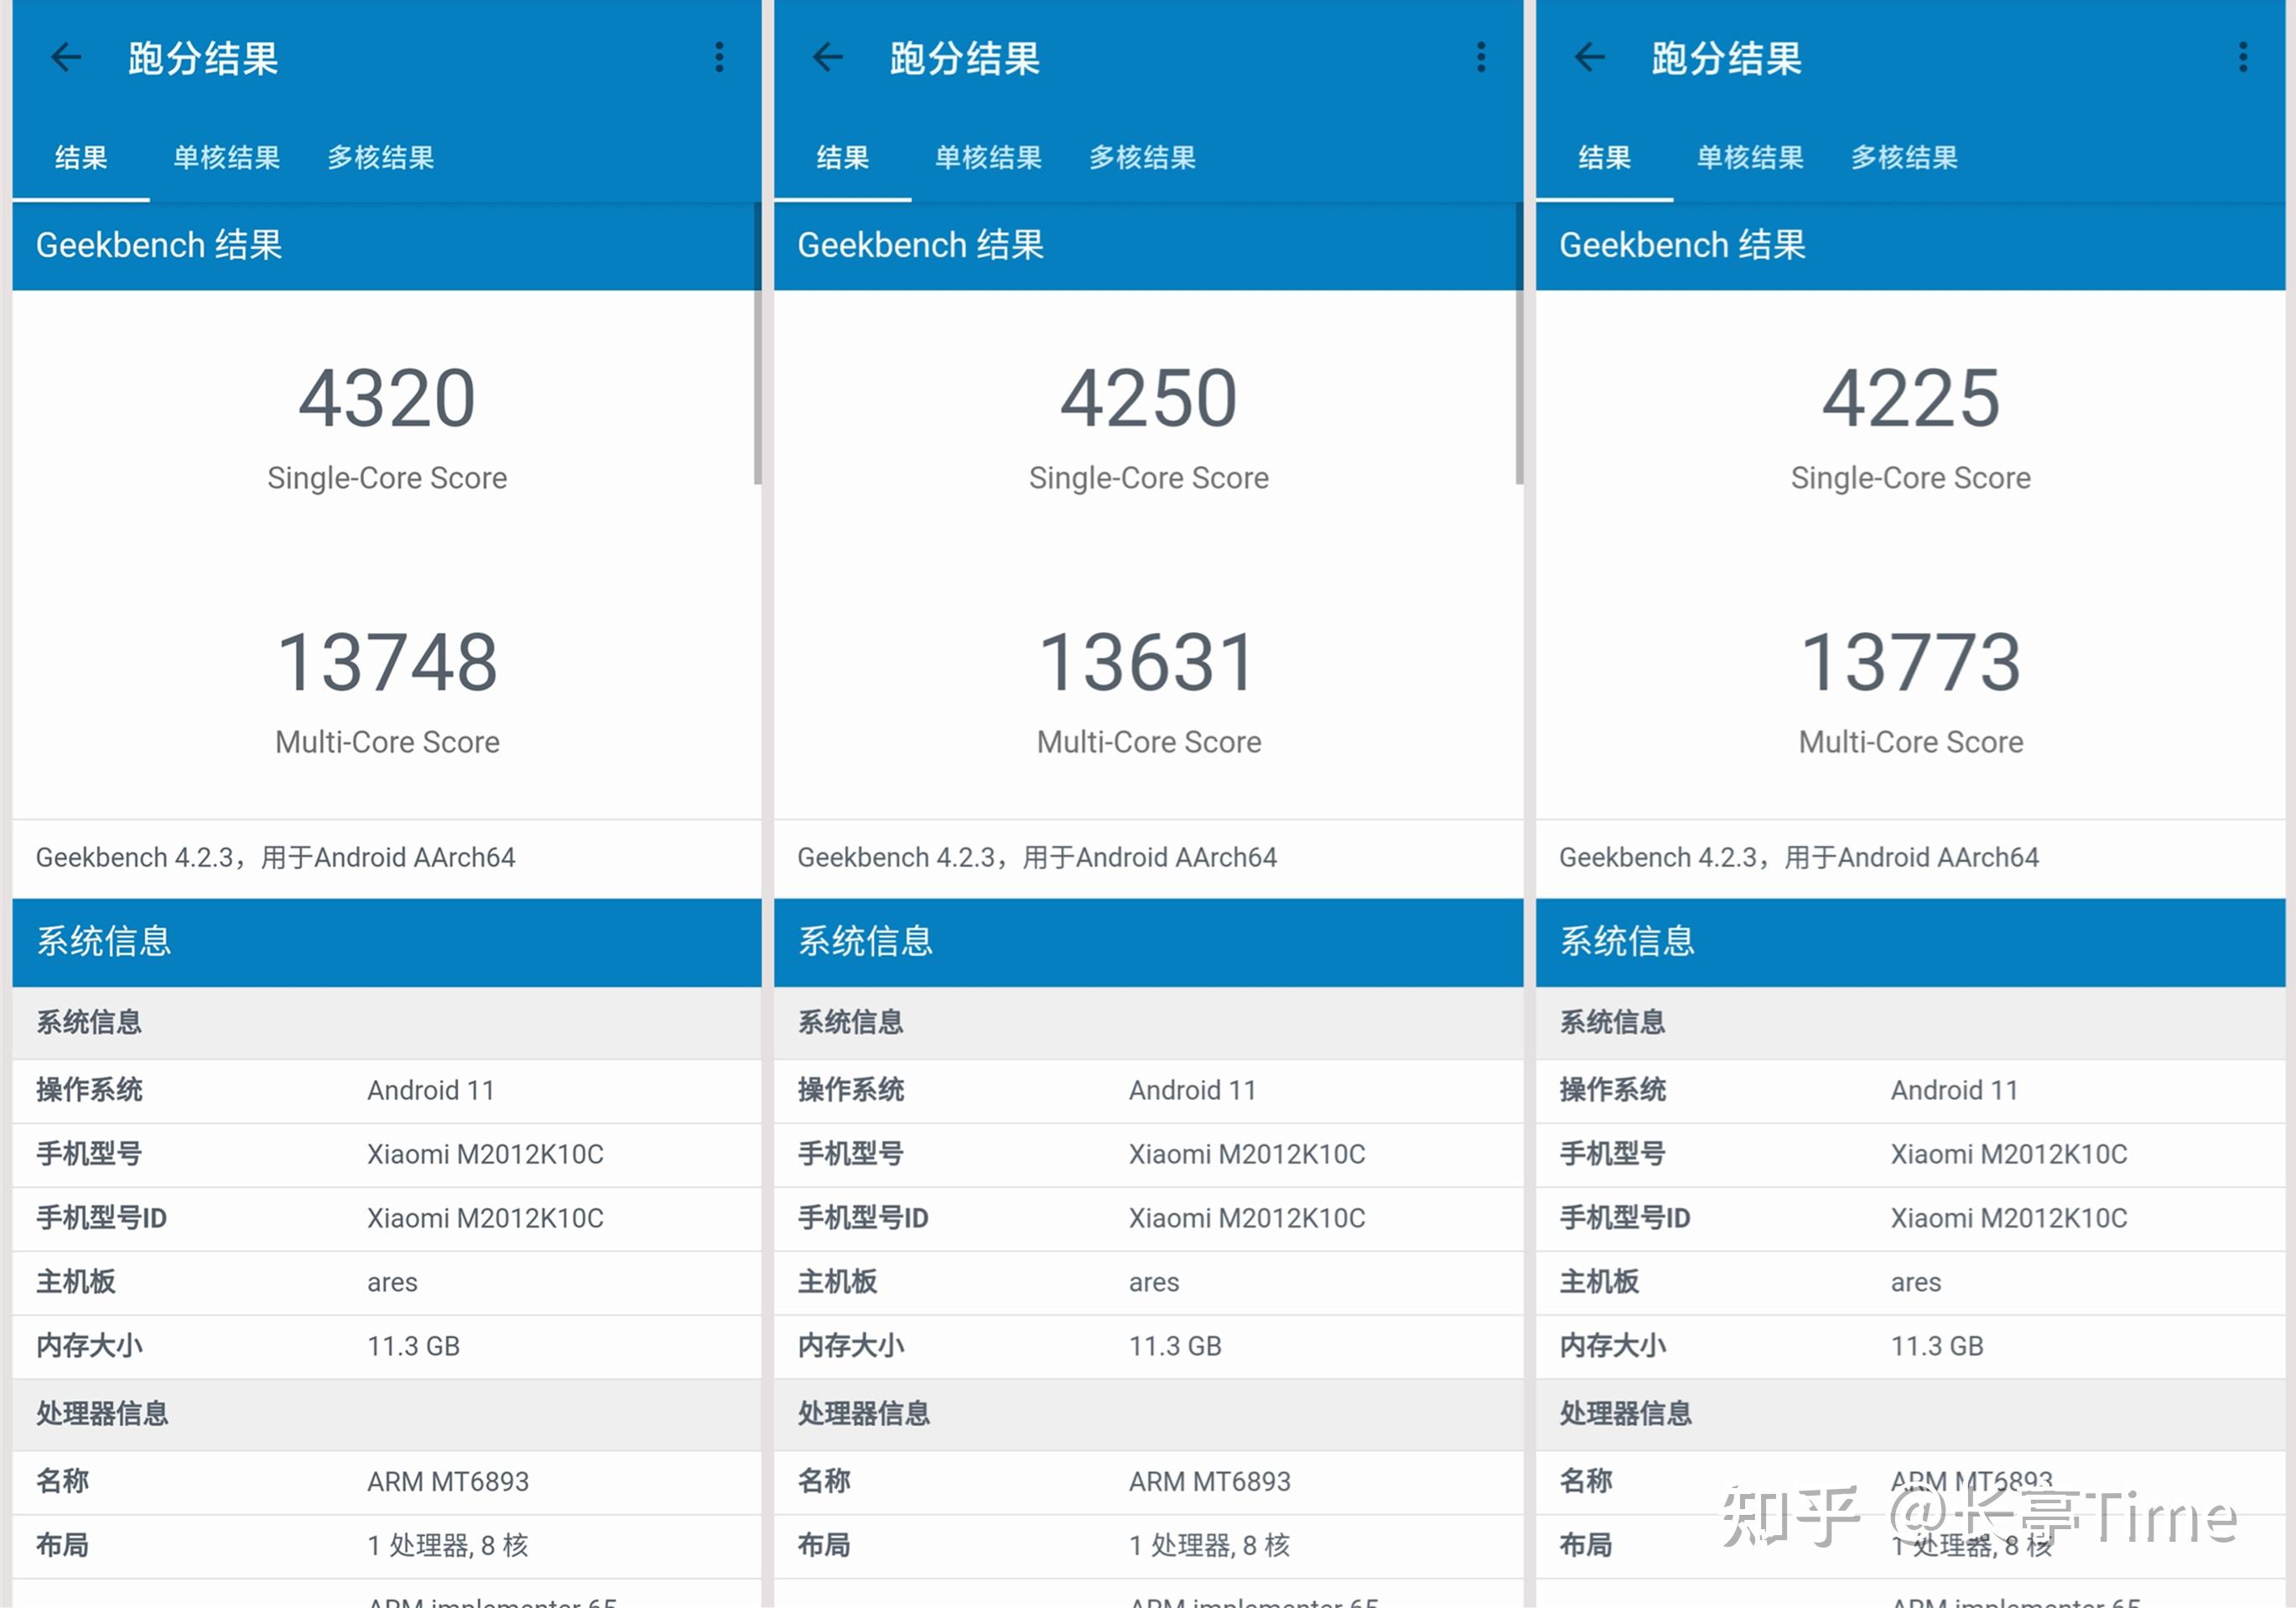Select 结果 tab in the 4225-score panel
The height and width of the screenshot is (1608, 2296).
tap(1605, 157)
